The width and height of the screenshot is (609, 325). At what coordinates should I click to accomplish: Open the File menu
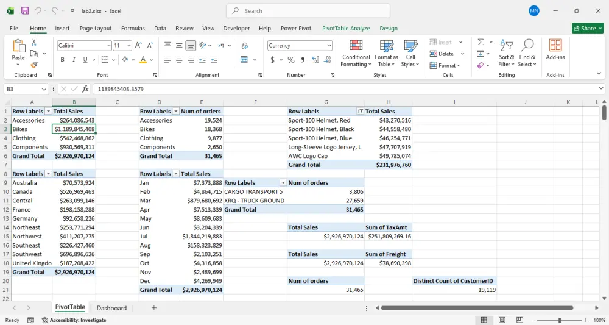[14, 29]
